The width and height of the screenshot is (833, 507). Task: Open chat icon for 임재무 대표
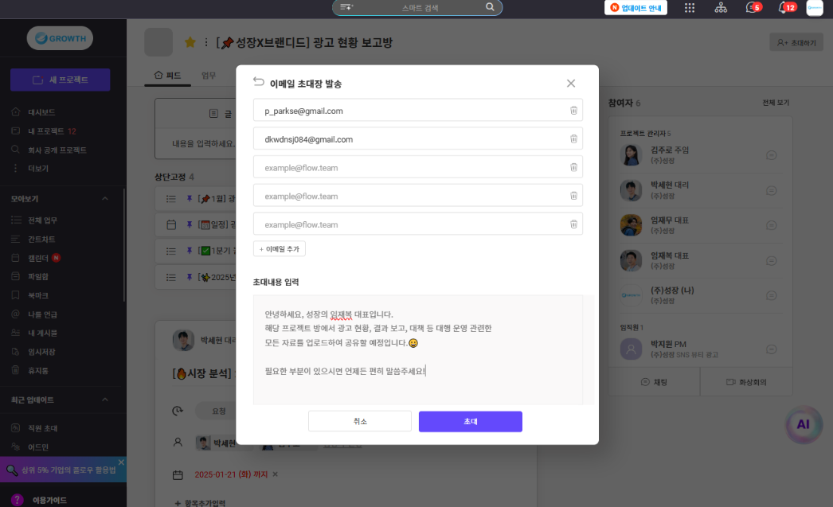pos(772,225)
